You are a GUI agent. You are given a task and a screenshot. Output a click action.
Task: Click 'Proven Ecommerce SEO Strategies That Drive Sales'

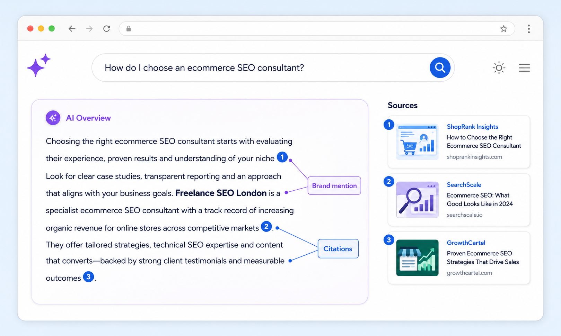[483, 257]
